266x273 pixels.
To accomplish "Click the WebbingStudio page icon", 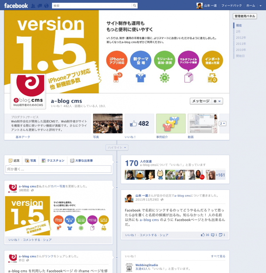I will (129, 267).
